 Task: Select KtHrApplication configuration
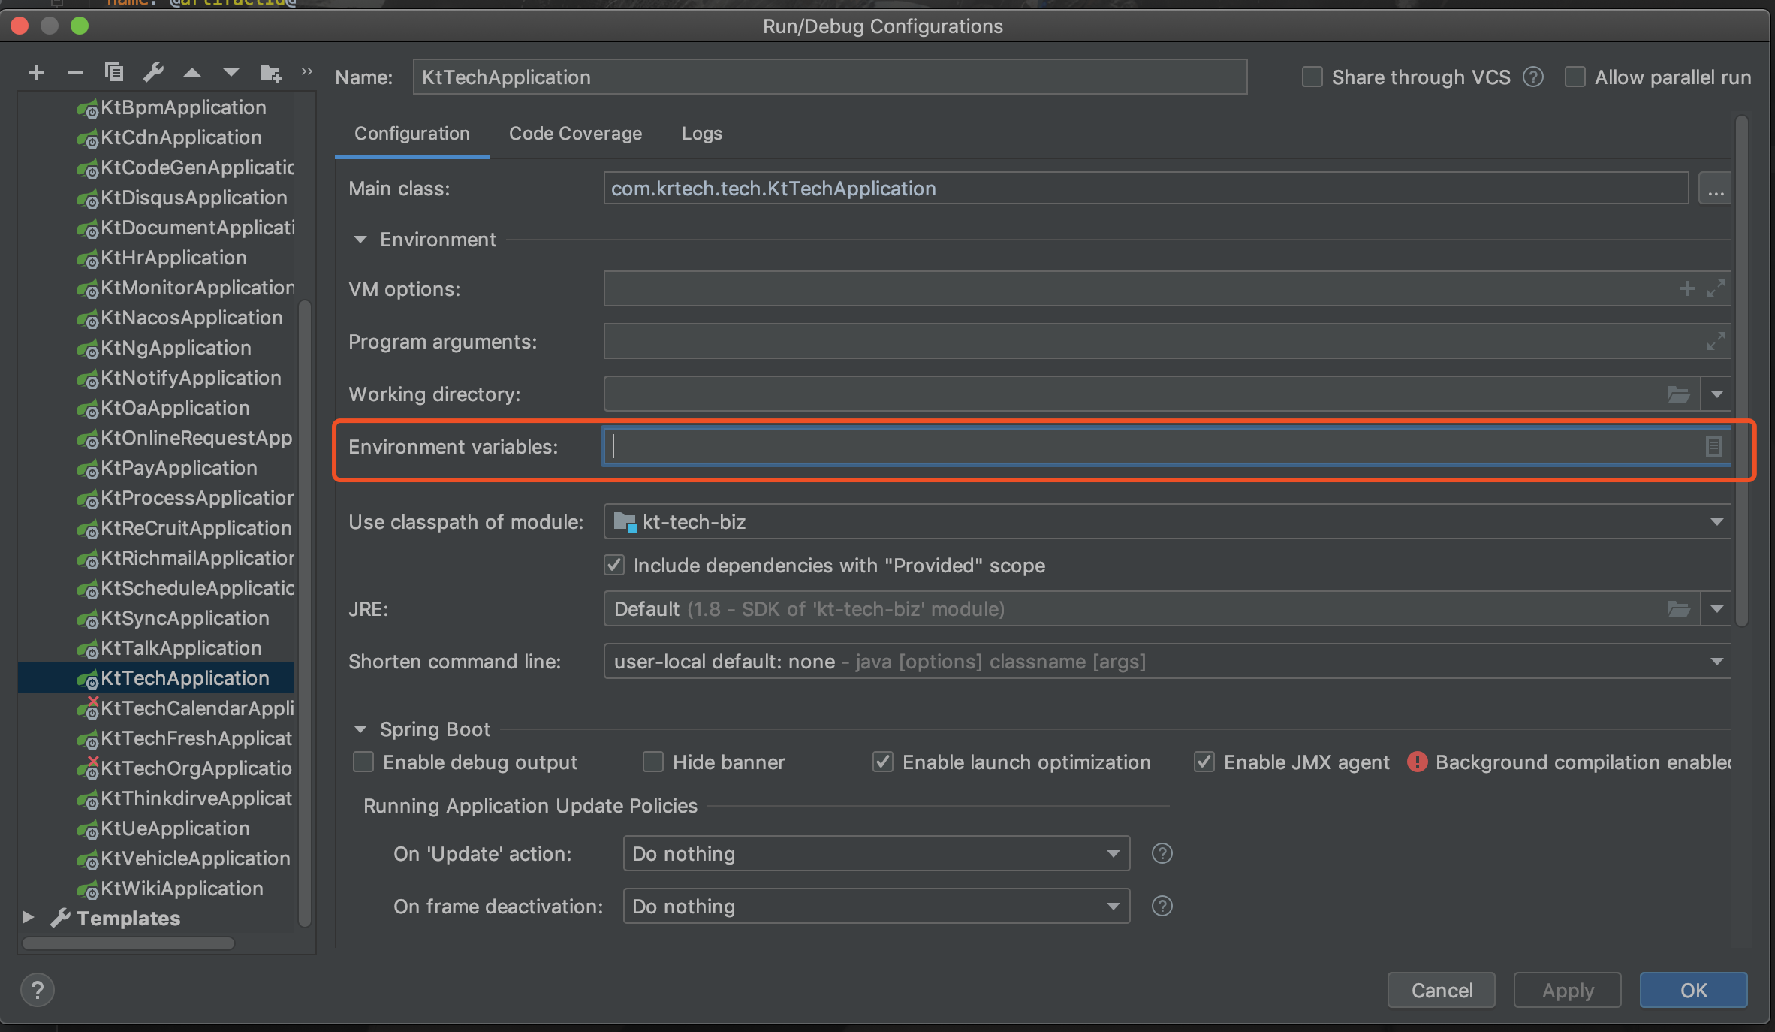pyautogui.click(x=156, y=258)
